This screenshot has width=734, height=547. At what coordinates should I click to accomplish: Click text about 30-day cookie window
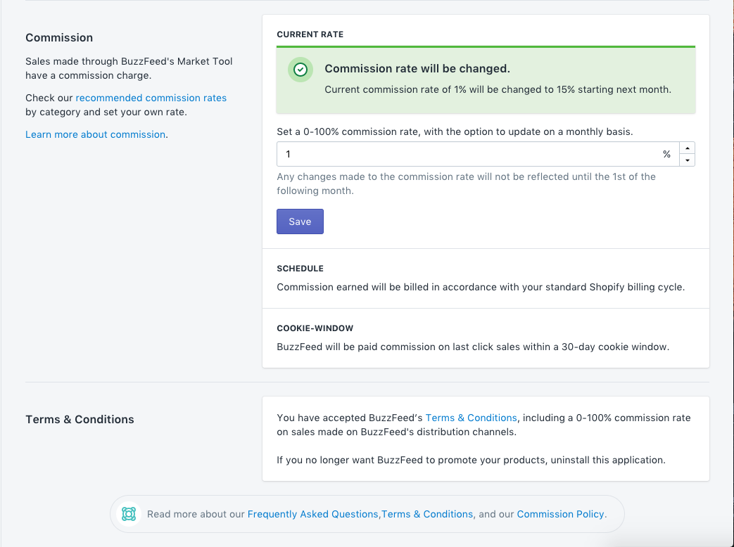pos(473,347)
